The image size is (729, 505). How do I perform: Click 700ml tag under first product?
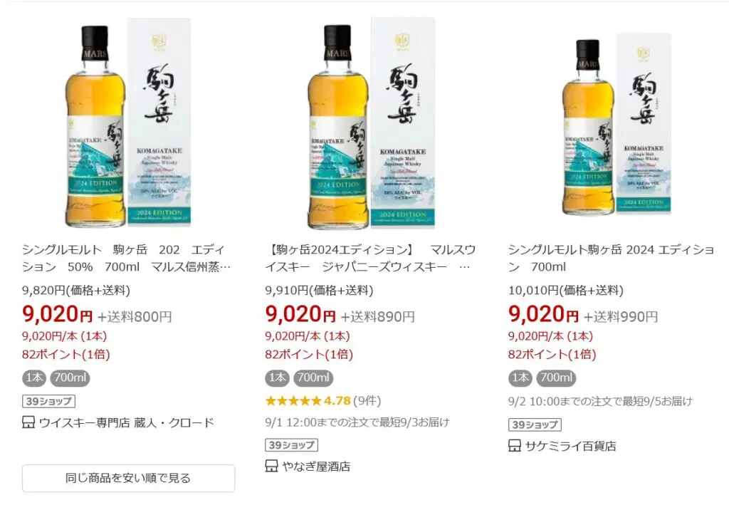click(70, 378)
